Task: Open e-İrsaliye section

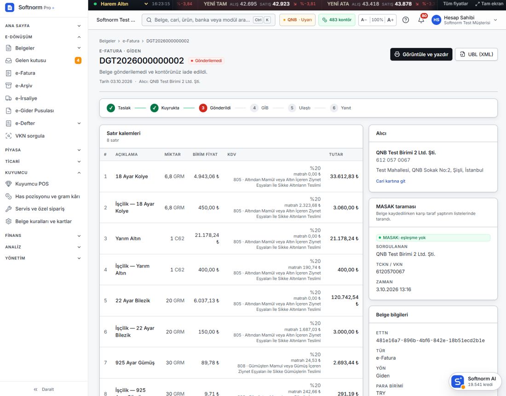Action: [43, 98]
